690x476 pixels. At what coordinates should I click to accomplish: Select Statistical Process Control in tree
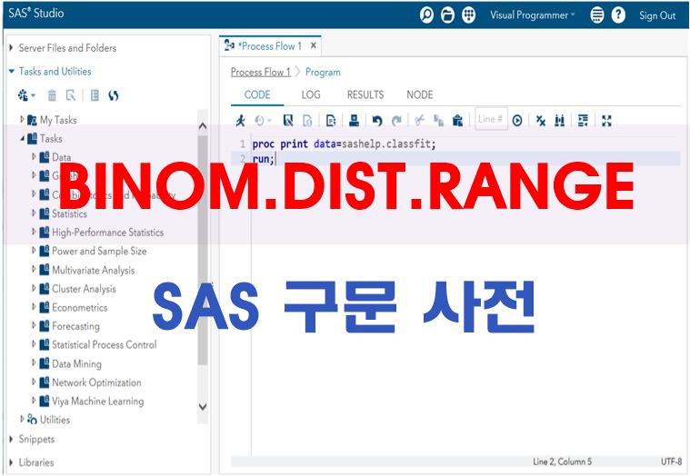point(105,344)
